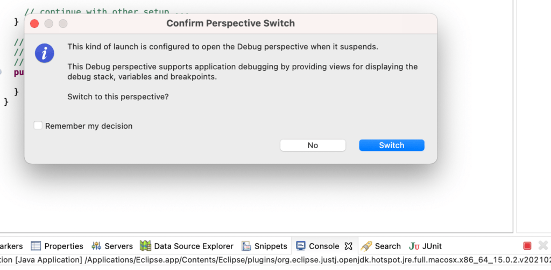
Task: Open the Servers view via its icon
Action: pyautogui.click(x=96, y=246)
